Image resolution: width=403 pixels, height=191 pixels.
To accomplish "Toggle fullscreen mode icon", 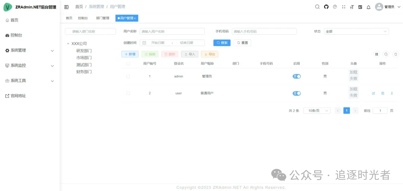I will tap(343, 7).
